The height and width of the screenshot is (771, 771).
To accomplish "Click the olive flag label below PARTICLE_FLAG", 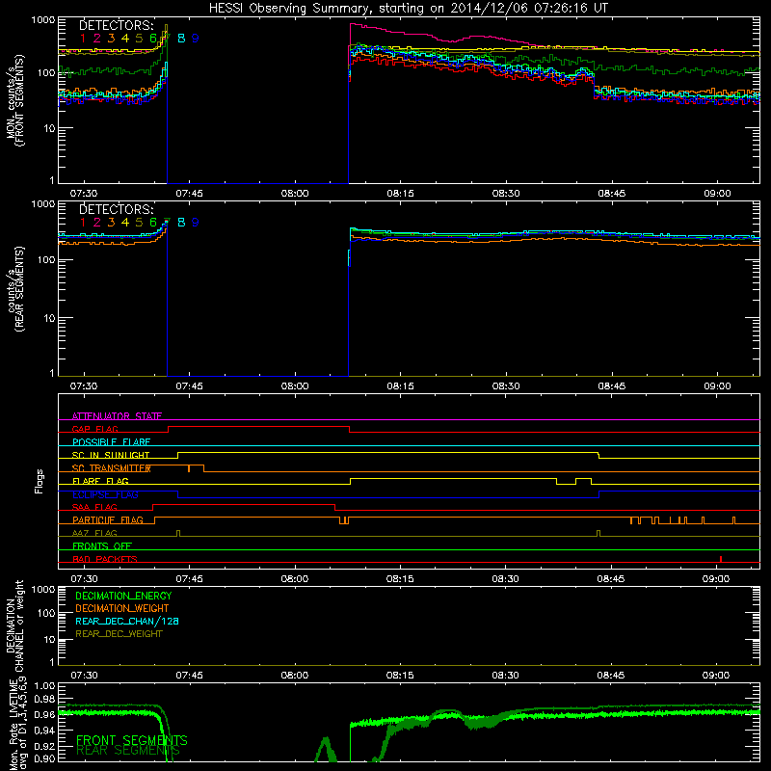I will pos(94,534).
